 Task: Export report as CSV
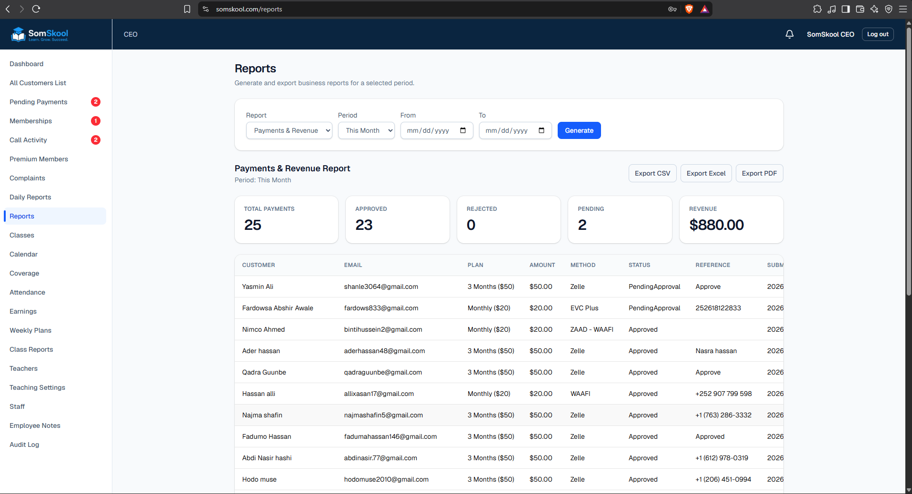(652, 173)
